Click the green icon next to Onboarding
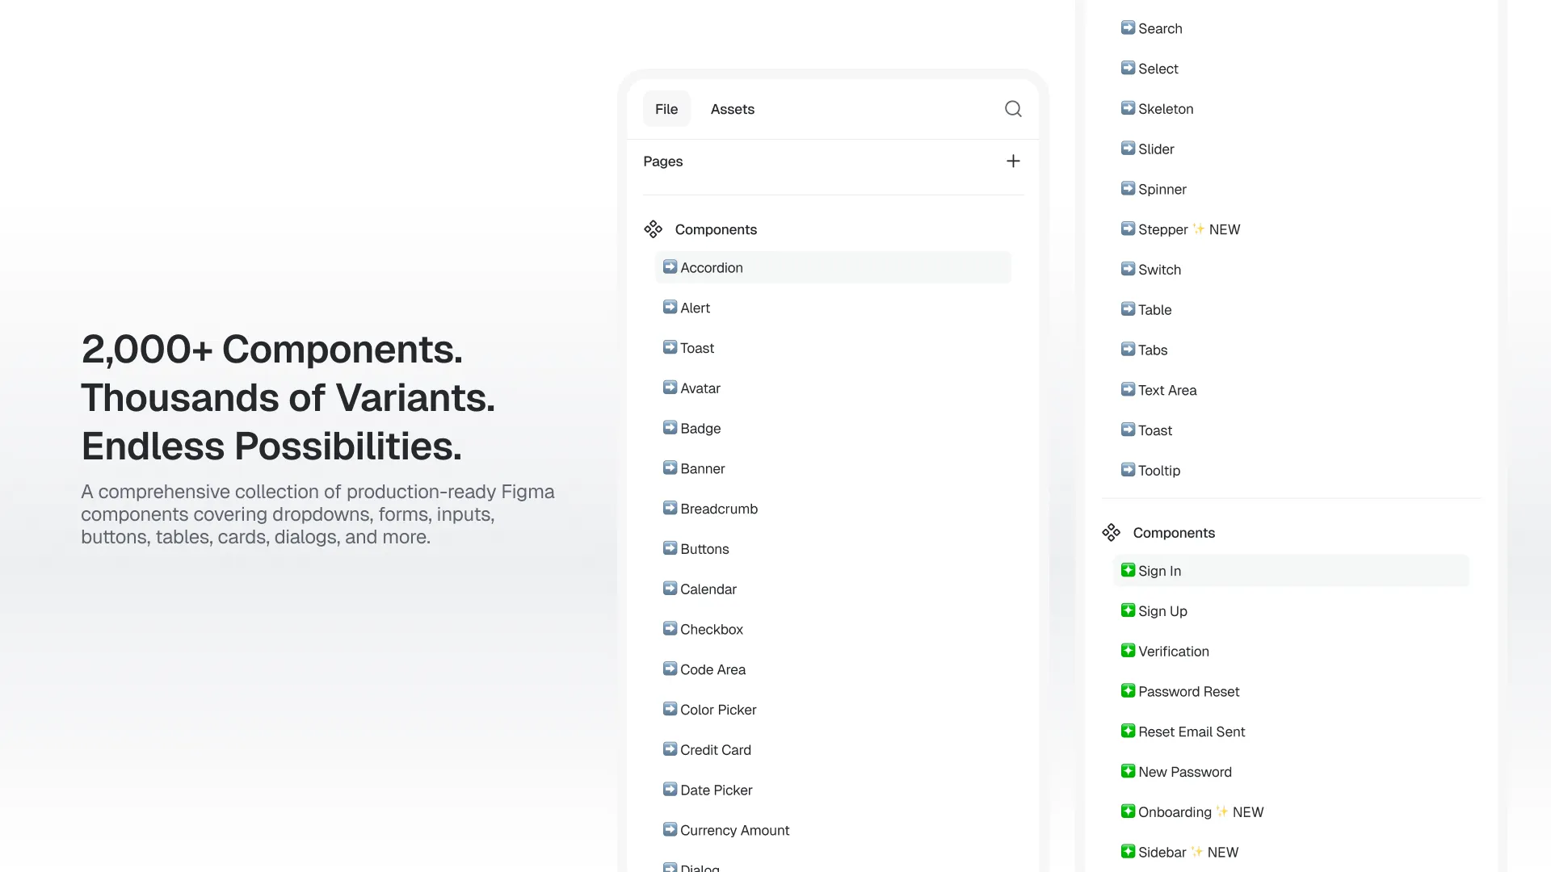Image resolution: width=1551 pixels, height=872 pixels. coord(1128,811)
